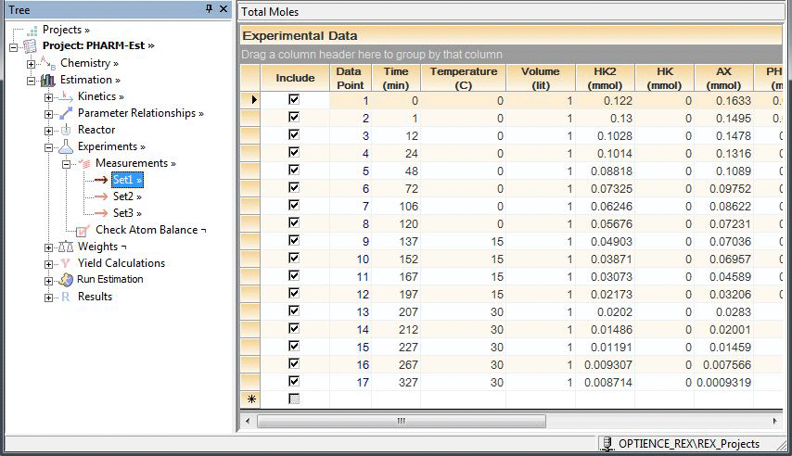Collapse the Estimation node
Screen dimensions: 792x456
(x=31, y=81)
